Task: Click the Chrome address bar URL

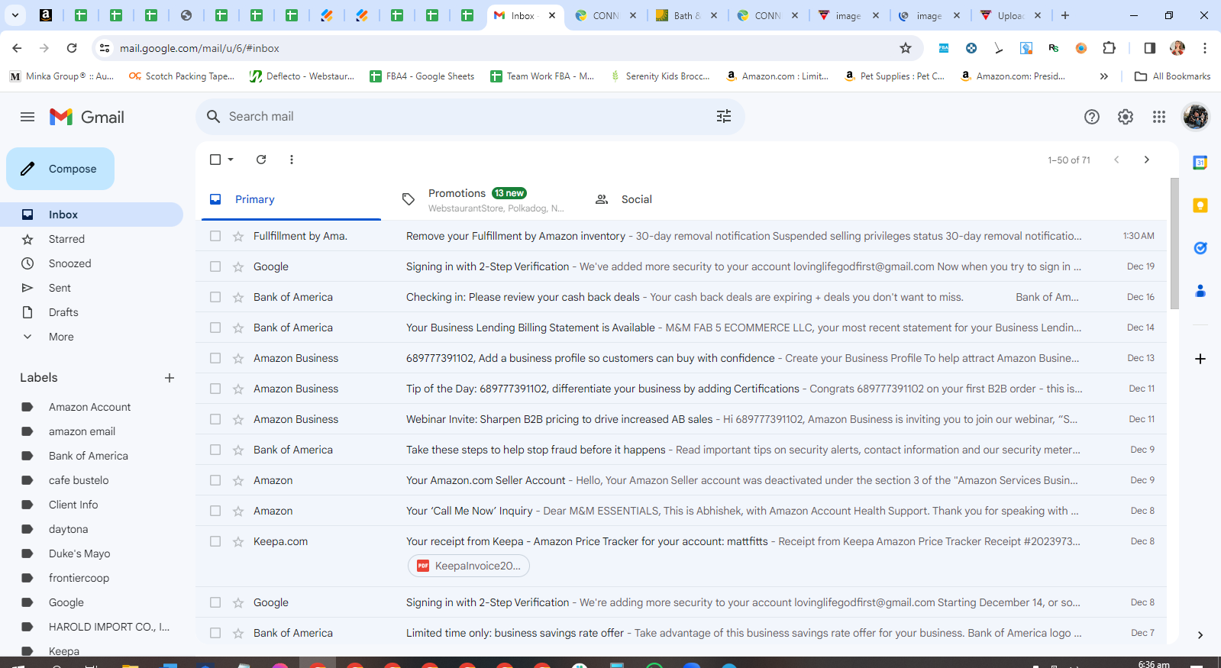Action: point(199,48)
